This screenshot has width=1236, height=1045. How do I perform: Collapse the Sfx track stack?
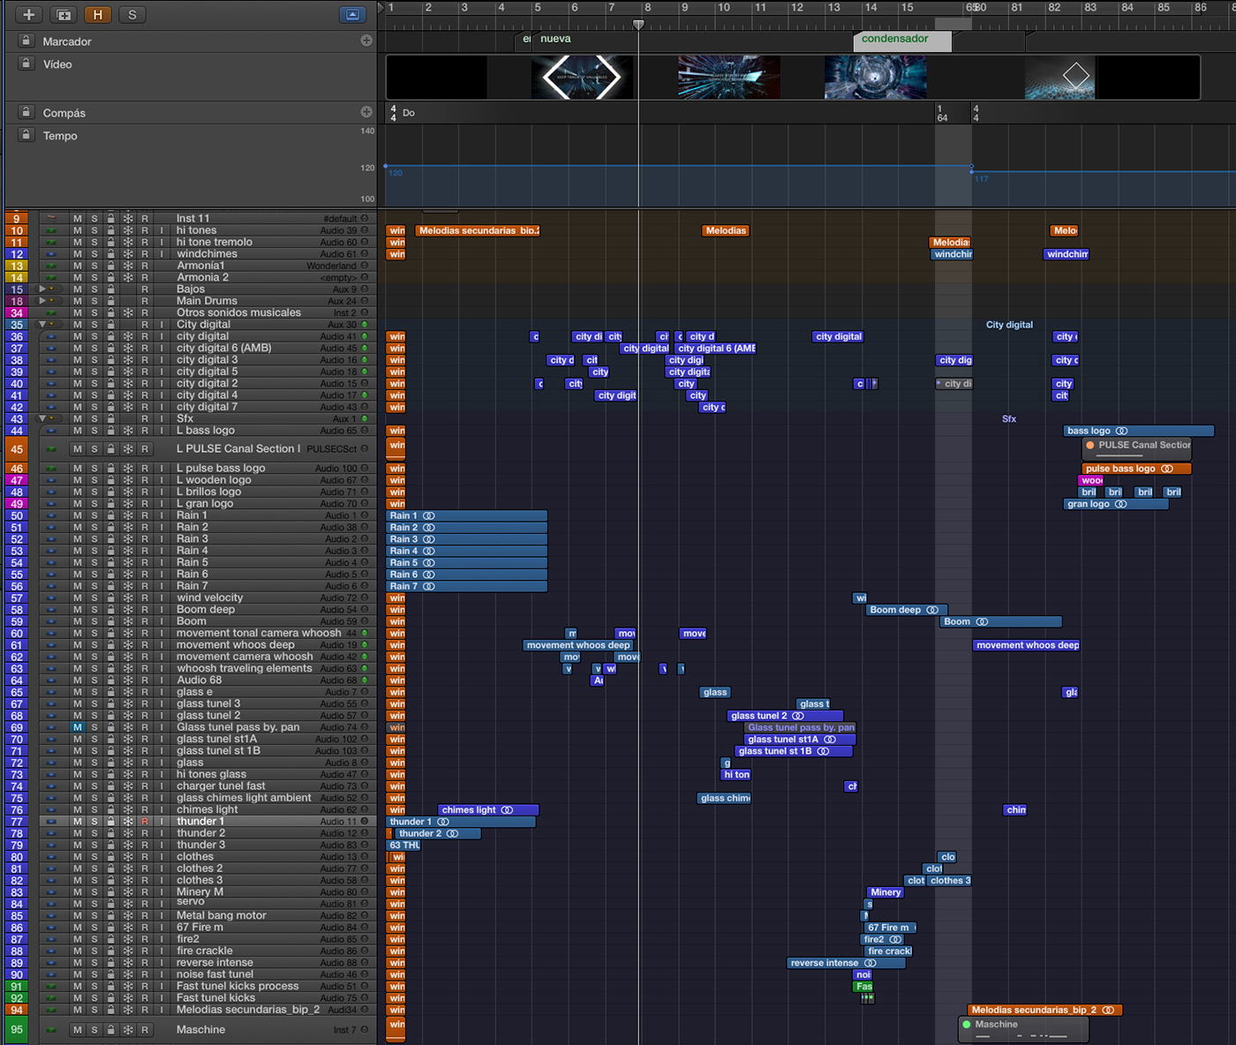[41, 419]
